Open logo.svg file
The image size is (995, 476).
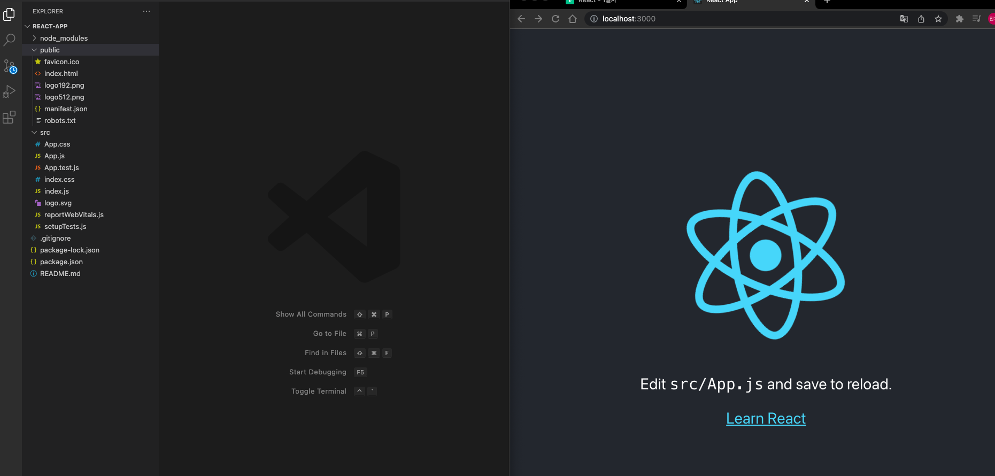click(90, 203)
